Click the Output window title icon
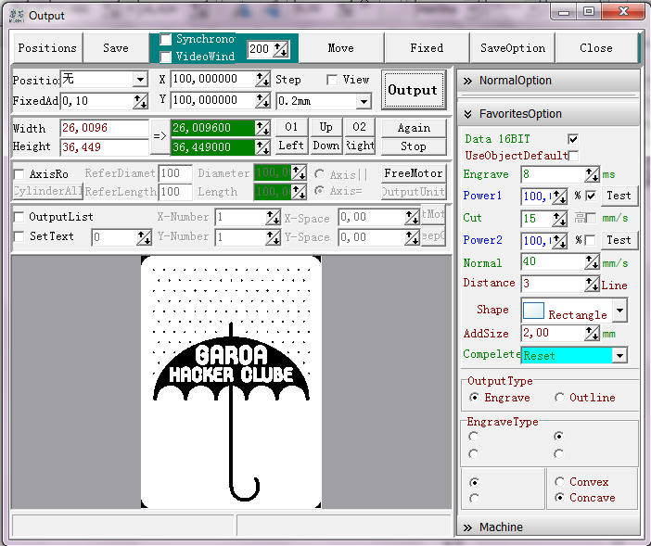The image size is (651, 546). tap(17, 16)
